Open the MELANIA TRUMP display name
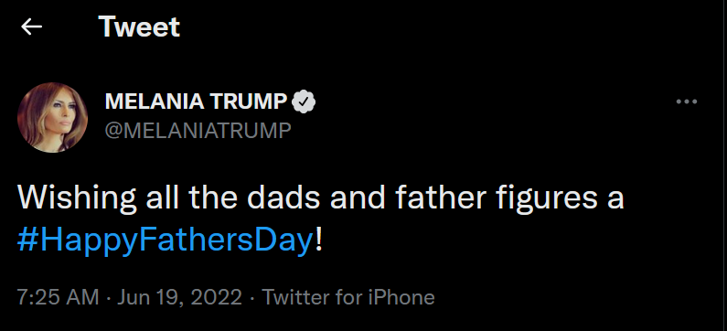The image size is (727, 331). pos(196,101)
